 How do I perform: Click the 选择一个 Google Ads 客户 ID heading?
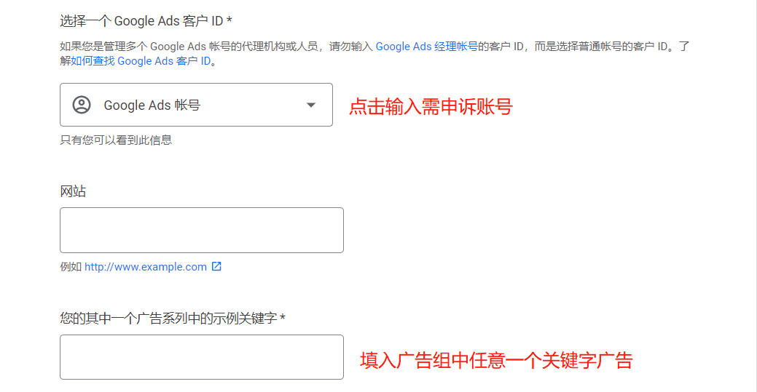(x=141, y=21)
